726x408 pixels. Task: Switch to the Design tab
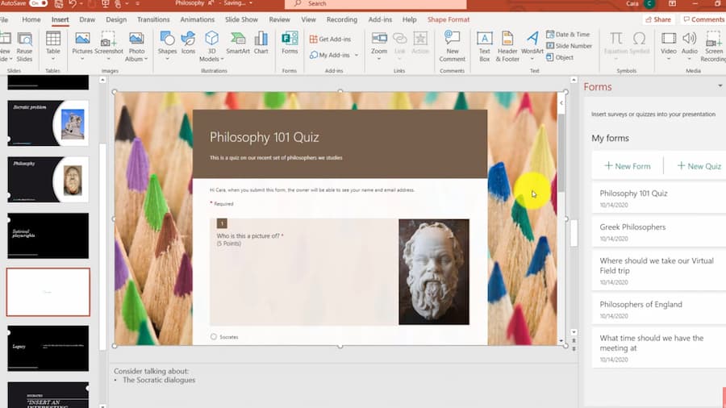pos(116,19)
